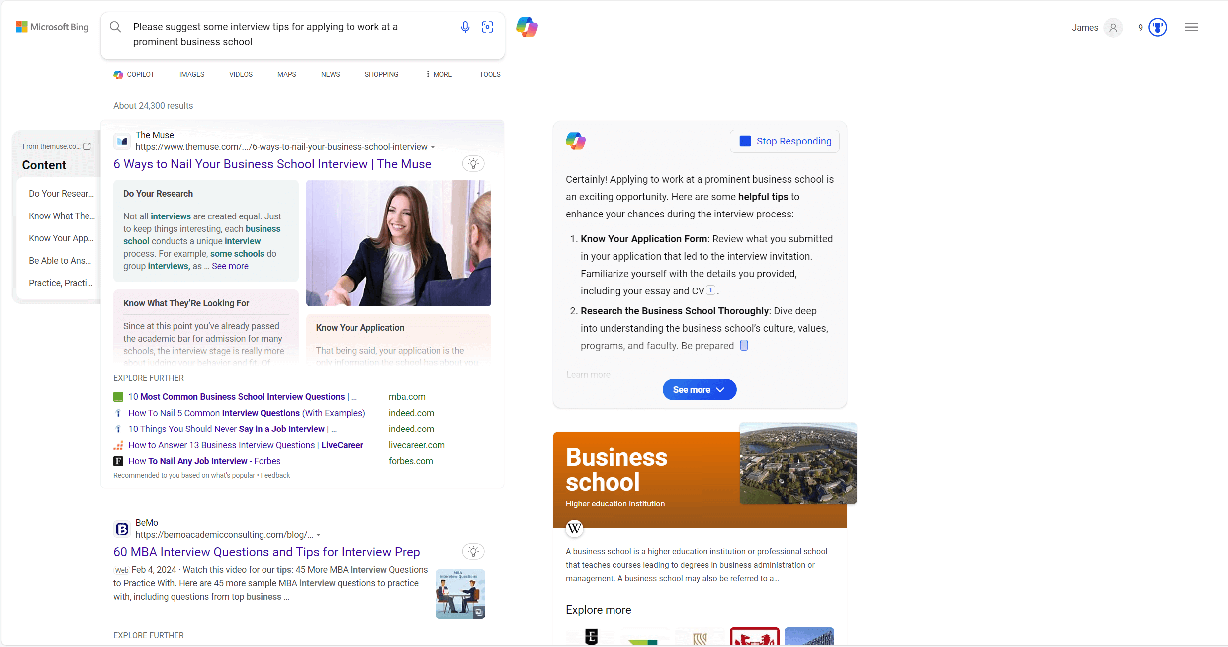1228x647 pixels.
Task: Click the rewards/badge icon with number 9
Action: [x=1157, y=28]
